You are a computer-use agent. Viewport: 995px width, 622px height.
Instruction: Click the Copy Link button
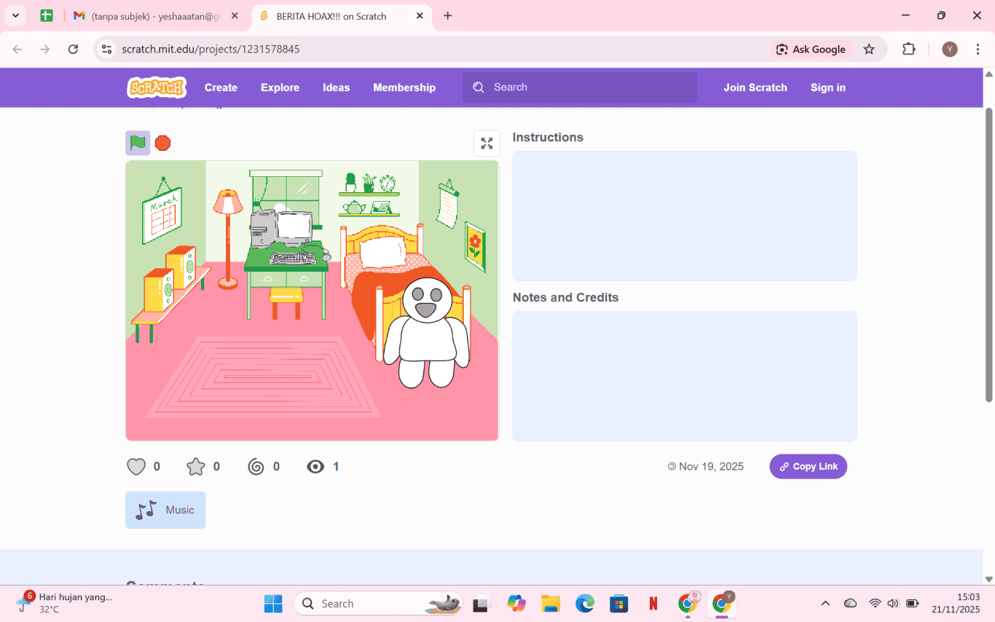pos(808,467)
